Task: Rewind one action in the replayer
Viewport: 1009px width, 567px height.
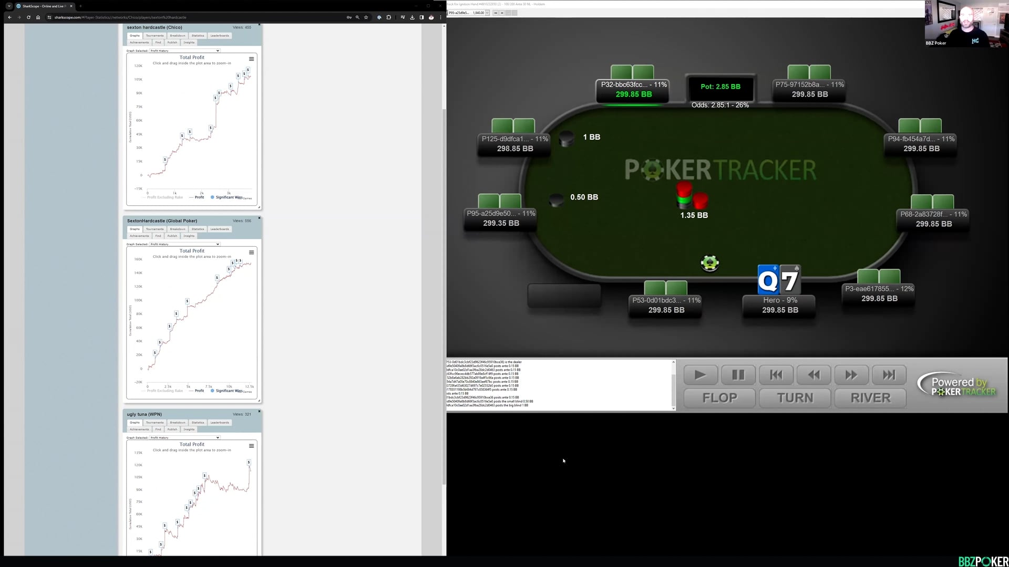Action: 814,375
